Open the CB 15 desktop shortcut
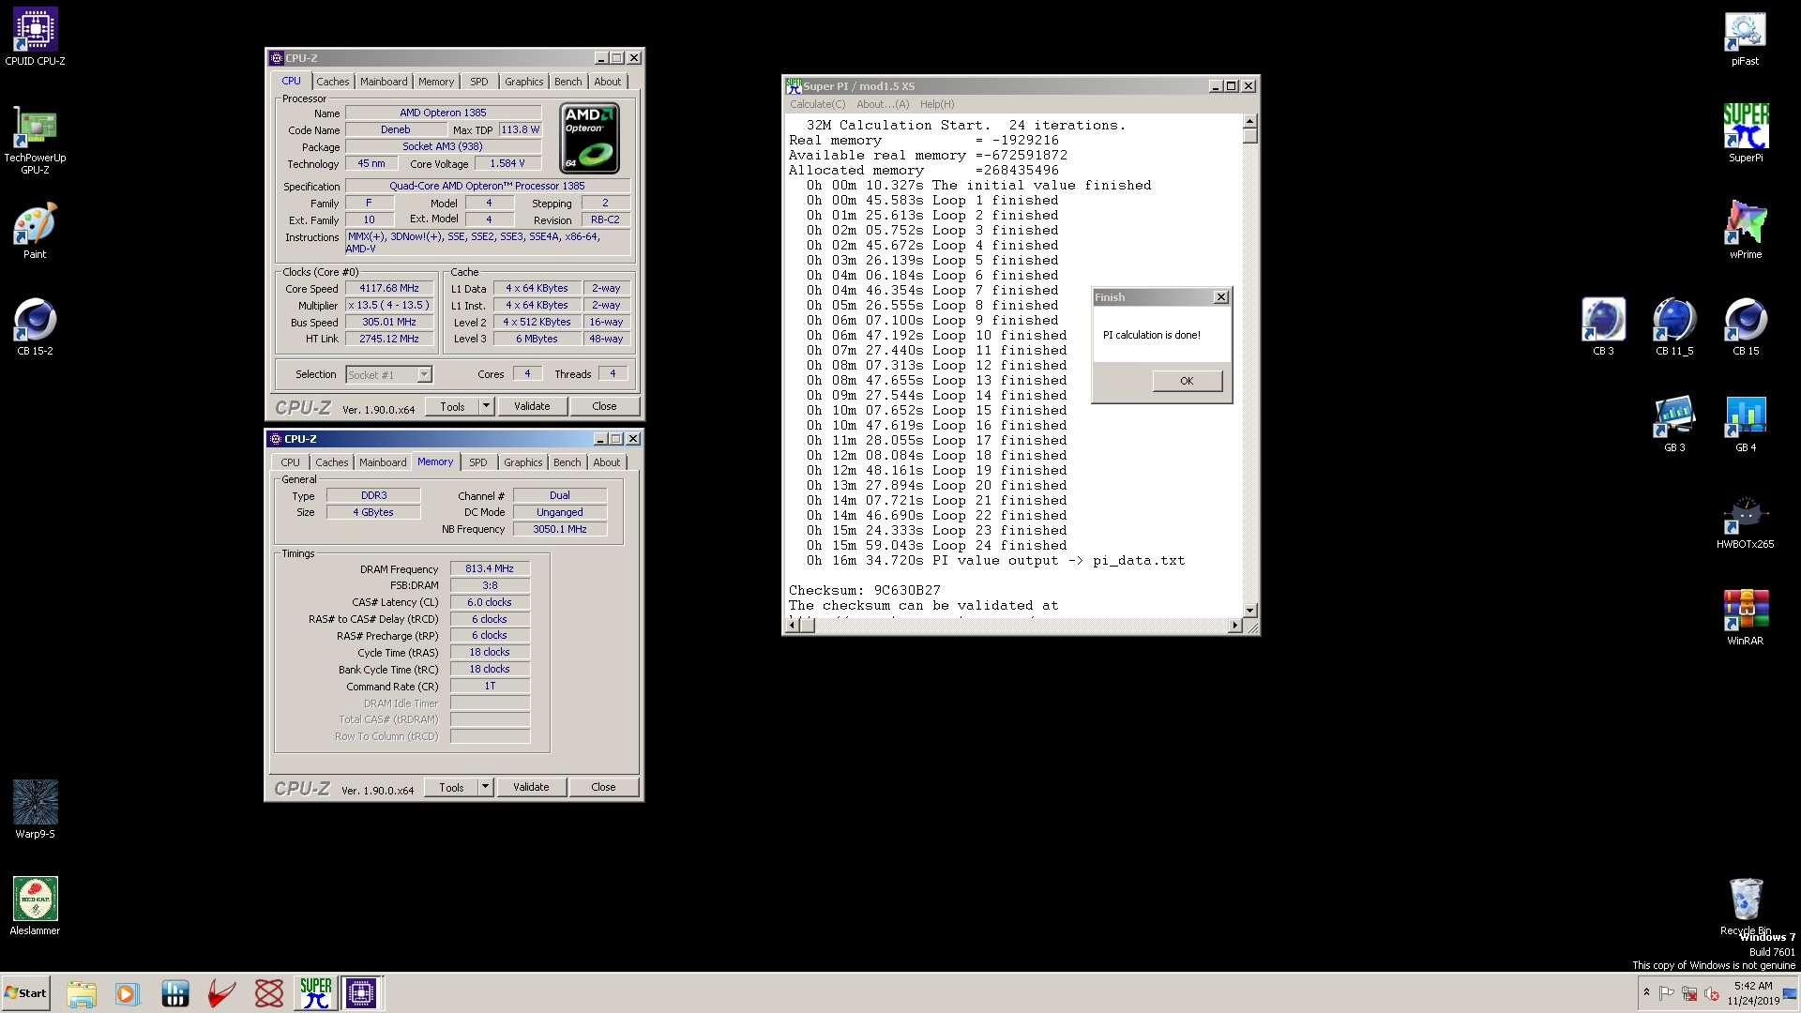 1746,327
